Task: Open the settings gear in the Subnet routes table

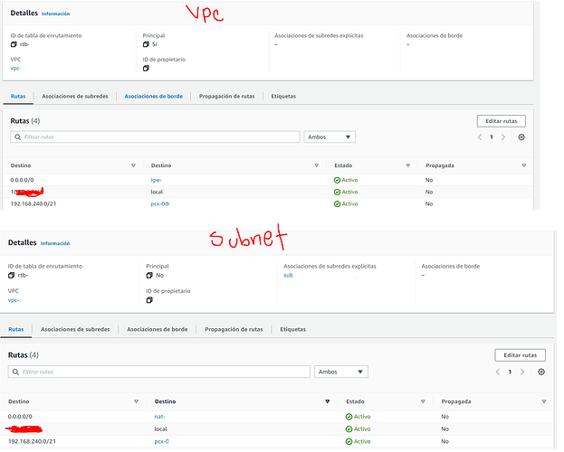Action: 541,372
